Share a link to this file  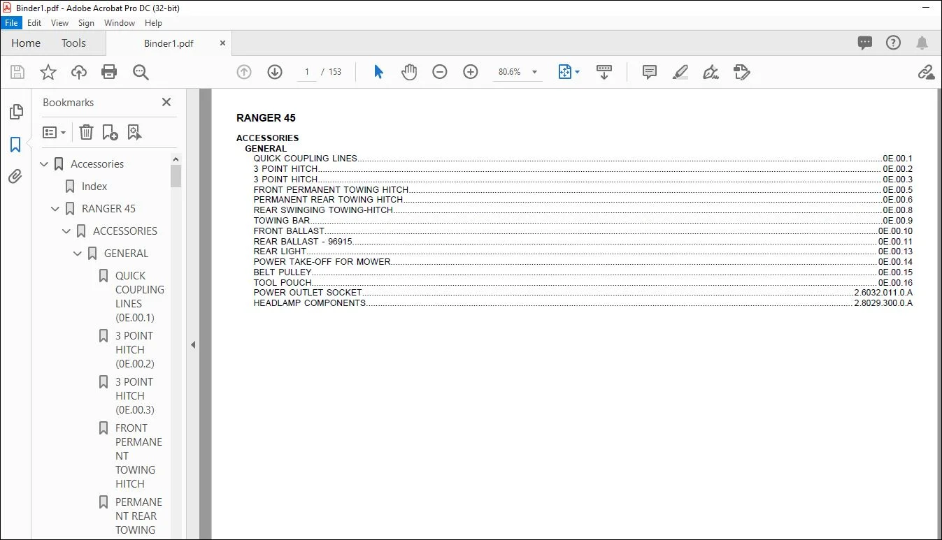tap(926, 72)
